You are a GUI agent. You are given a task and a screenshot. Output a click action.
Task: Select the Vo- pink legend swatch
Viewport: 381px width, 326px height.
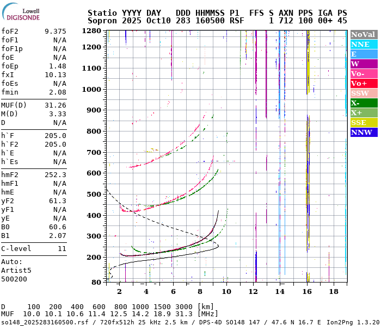coord(364,73)
